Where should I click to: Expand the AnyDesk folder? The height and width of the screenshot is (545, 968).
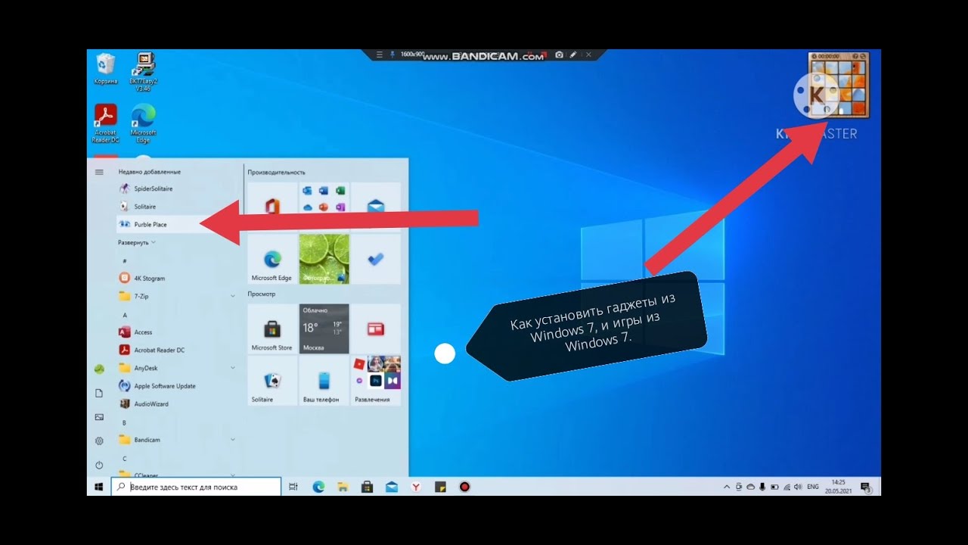point(178,368)
